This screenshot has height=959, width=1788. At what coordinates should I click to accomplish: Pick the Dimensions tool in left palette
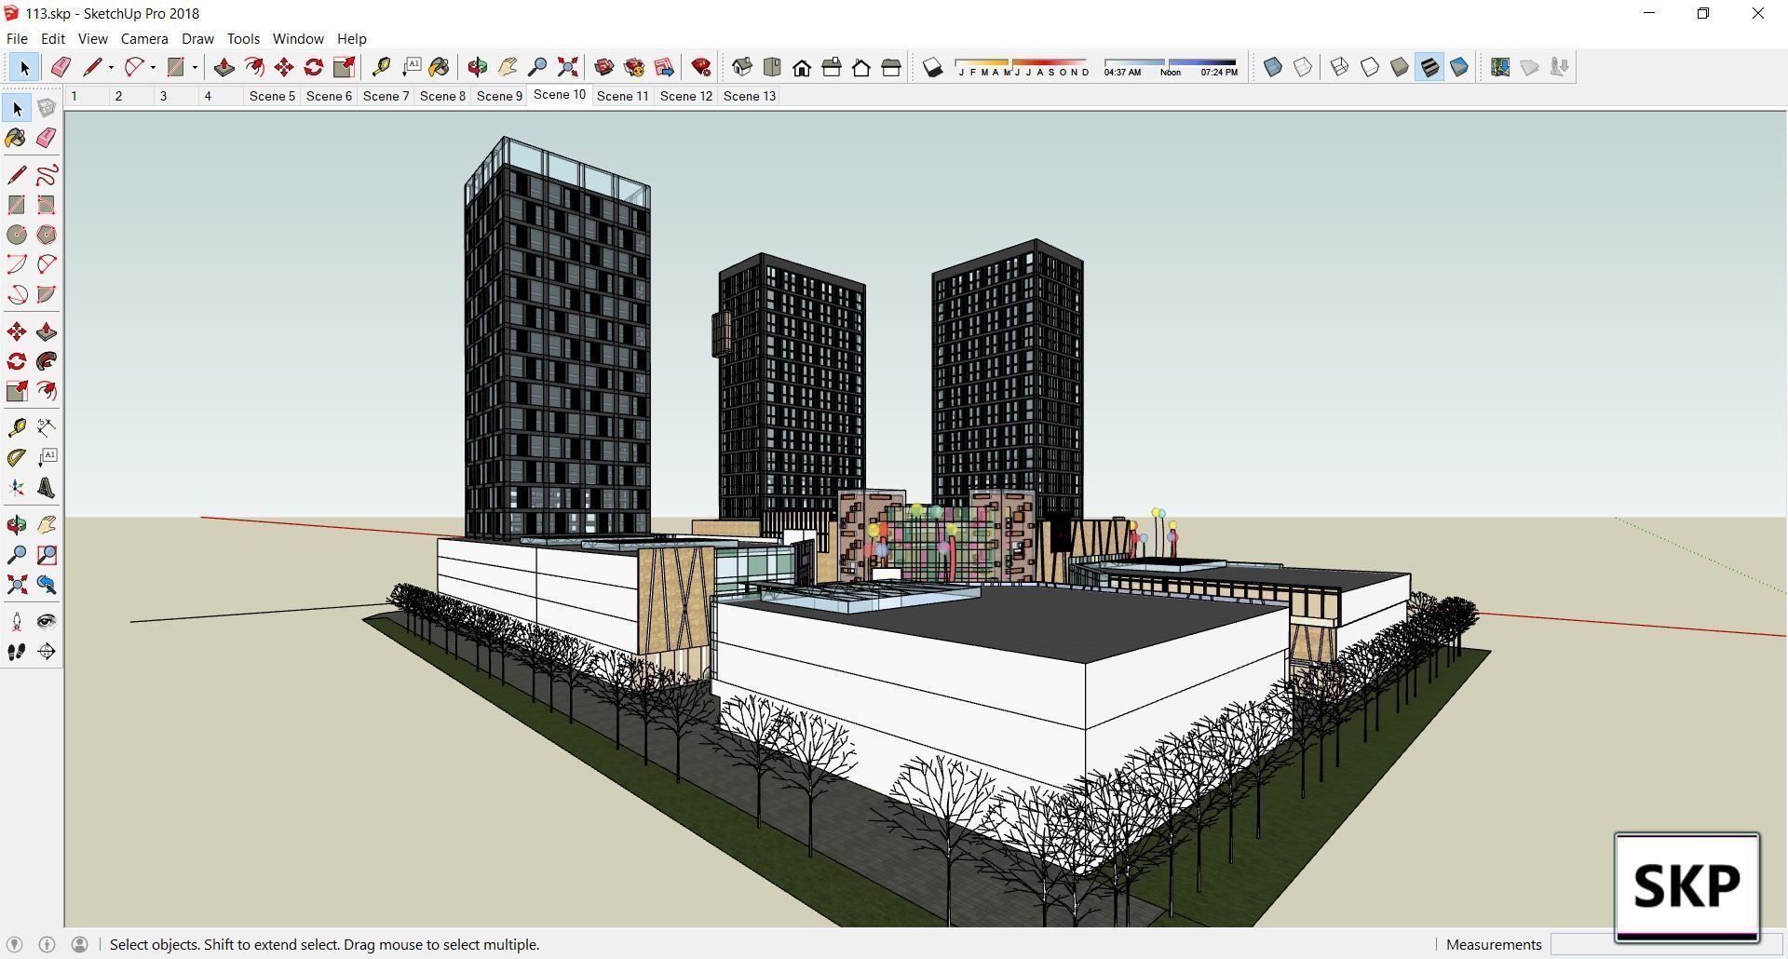pos(47,427)
